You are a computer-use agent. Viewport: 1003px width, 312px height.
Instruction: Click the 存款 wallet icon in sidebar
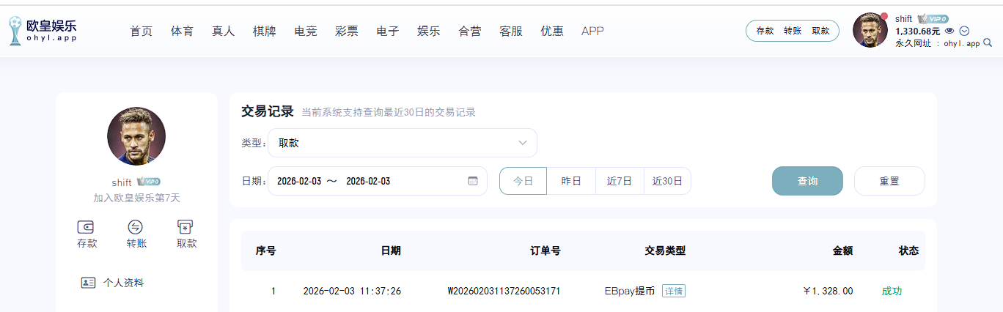87,227
